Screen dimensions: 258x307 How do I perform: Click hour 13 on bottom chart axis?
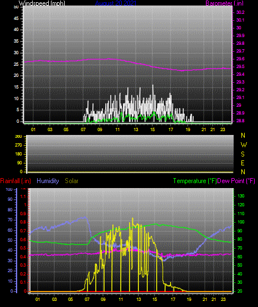click(138, 299)
